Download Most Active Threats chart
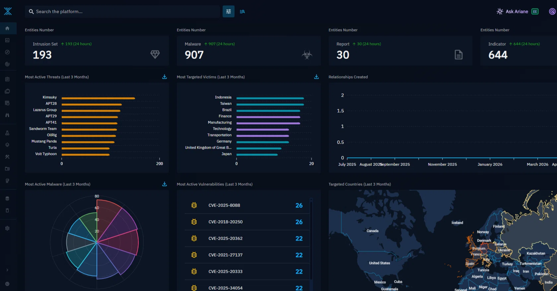 point(165,77)
